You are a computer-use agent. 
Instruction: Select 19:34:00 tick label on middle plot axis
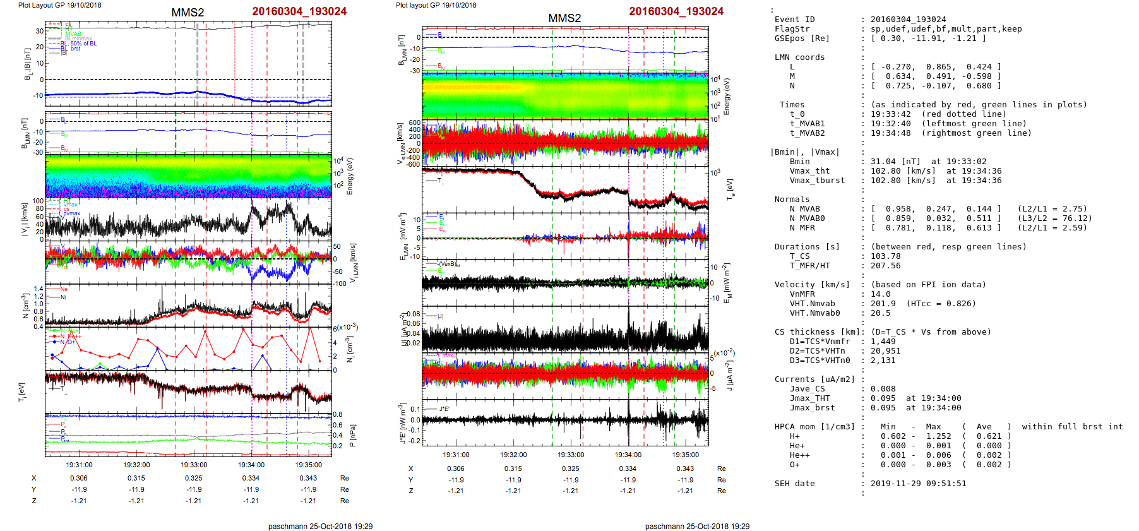(628, 455)
